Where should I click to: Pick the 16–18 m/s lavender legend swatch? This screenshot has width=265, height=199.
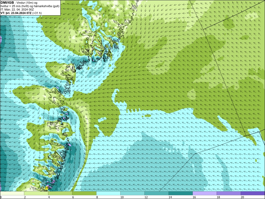coord(205,193)
